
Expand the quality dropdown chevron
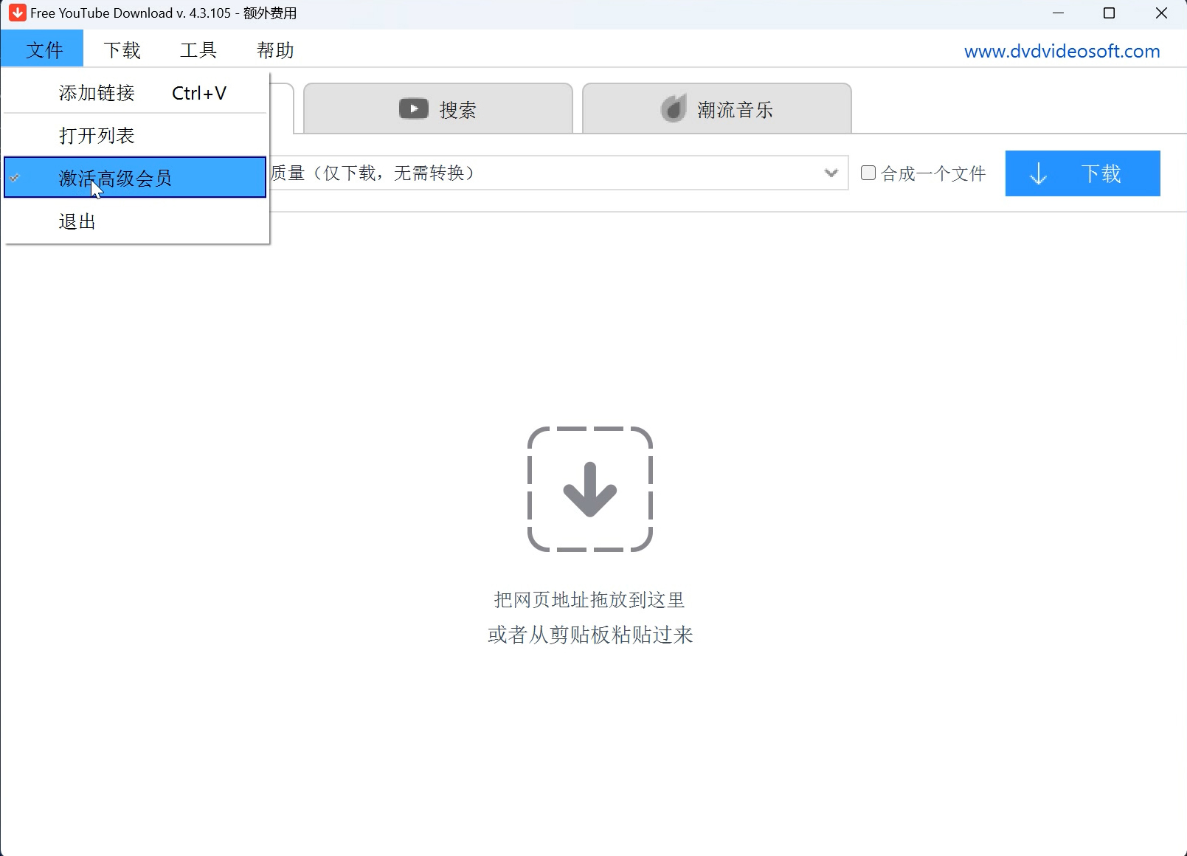(x=831, y=173)
